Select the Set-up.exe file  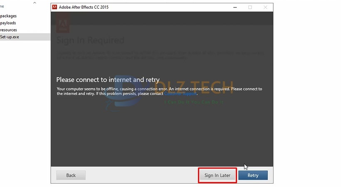click(x=10, y=37)
